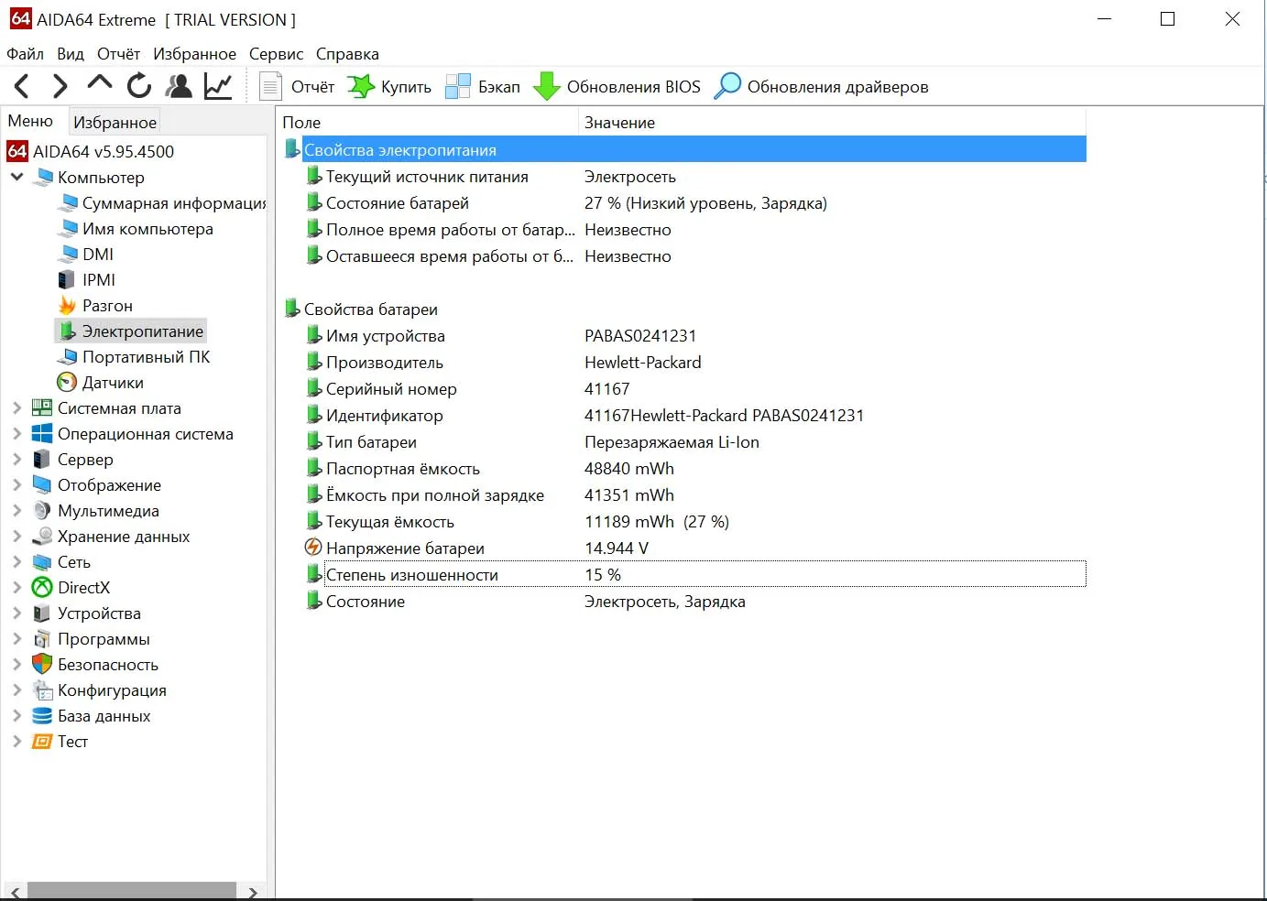1267x901 pixels.
Task: Expand the Отображение node
Action: (x=16, y=485)
